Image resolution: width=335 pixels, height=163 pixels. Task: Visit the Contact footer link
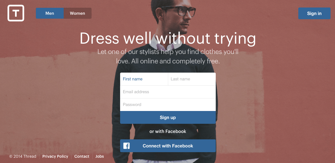click(82, 156)
